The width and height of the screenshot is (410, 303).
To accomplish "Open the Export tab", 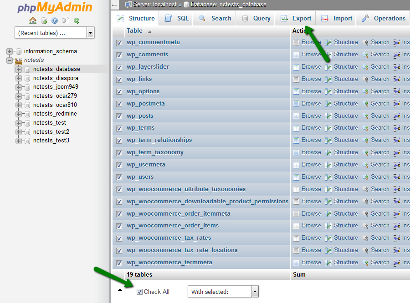I will tap(296, 18).
